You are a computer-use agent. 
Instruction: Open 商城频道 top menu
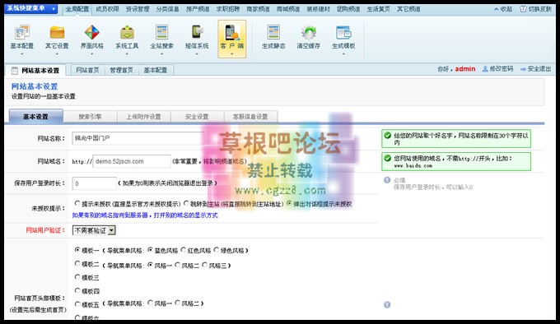coord(288,9)
